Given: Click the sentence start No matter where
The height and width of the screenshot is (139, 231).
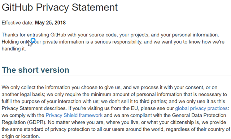Looking at the screenshot, I should tap(64, 122).
